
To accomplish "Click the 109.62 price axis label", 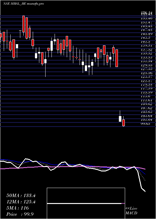I will pos(146,104).
